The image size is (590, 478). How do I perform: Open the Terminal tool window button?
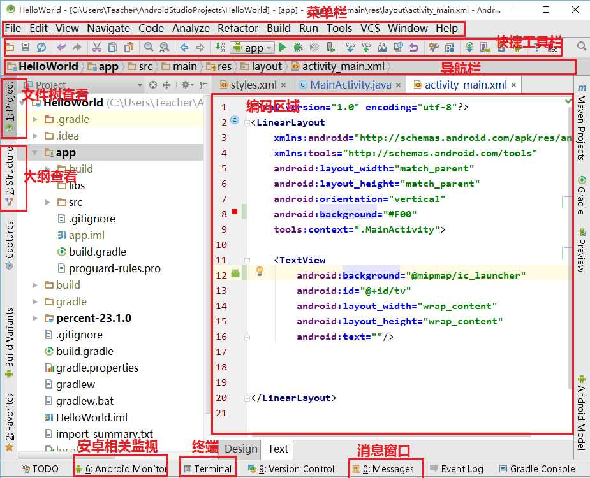tap(208, 469)
